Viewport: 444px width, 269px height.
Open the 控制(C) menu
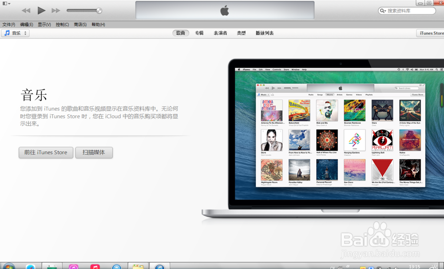pos(62,24)
